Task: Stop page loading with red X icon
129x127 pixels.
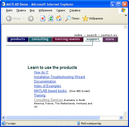Action: (x=43, y=18)
